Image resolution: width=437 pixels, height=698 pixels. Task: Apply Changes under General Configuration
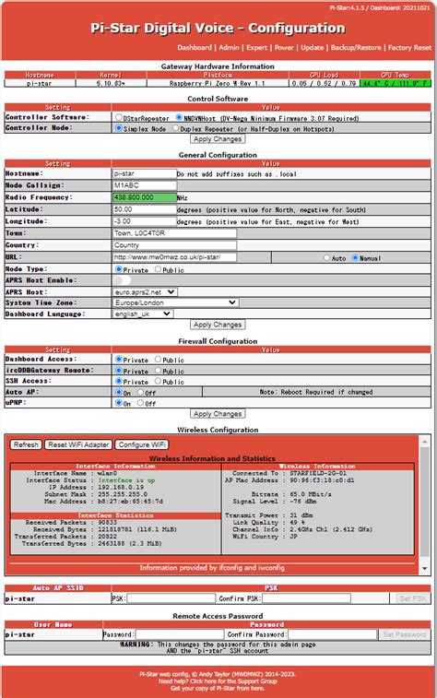tap(218, 325)
